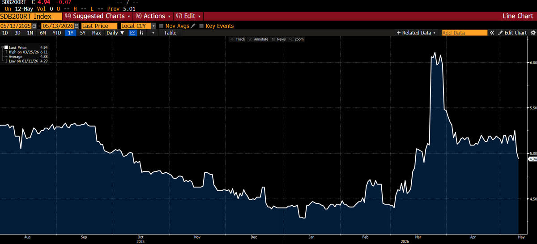Image resolution: width=537 pixels, height=244 pixels.
Task: Select the 1M time range
Action: tap(30, 33)
